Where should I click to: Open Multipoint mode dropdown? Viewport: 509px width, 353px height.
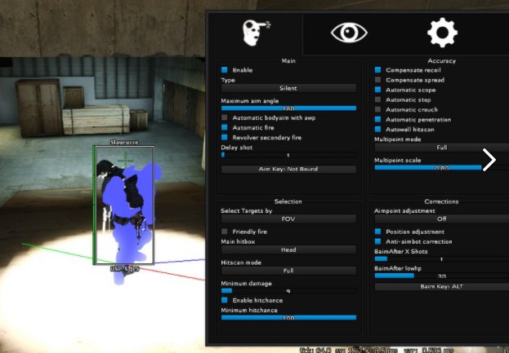(442, 148)
